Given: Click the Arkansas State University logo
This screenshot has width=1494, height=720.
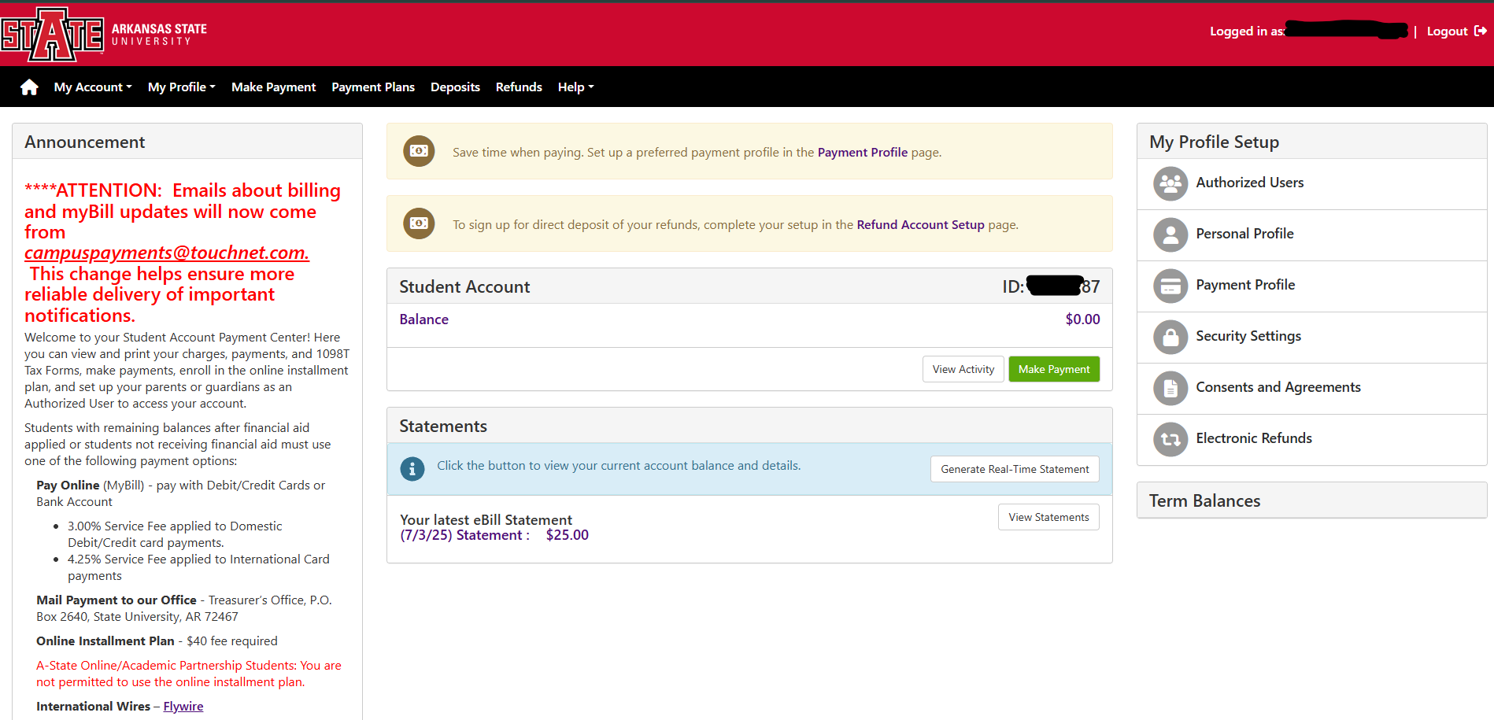Looking at the screenshot, I should tap(104, 35).
